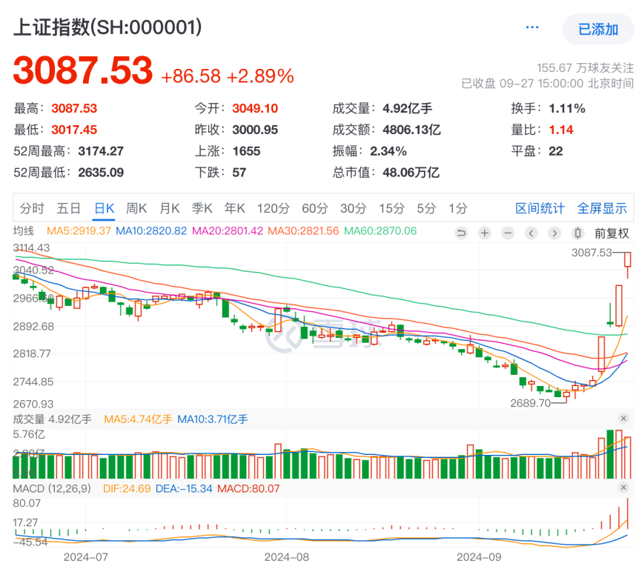Click the MA60:2870.06 moving average label
Screen dimensions: 642x569
tap(380, 231)
